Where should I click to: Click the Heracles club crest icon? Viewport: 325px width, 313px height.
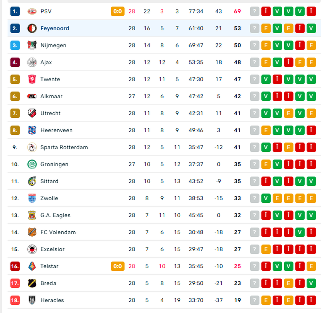(x=32, y=300)
